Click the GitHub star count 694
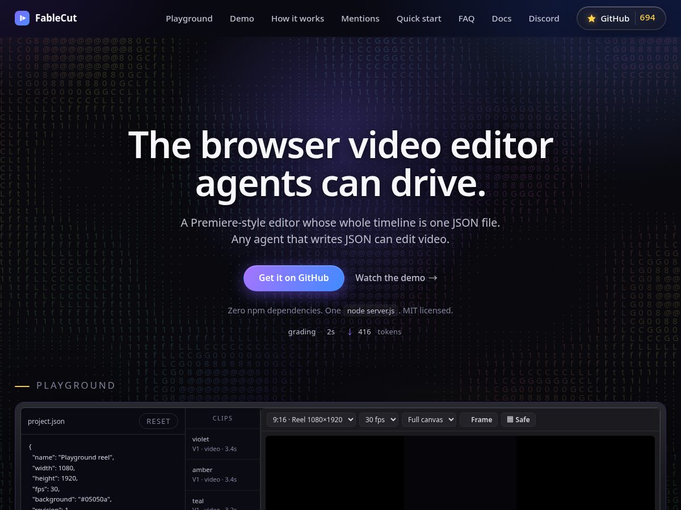 [648, 18]
